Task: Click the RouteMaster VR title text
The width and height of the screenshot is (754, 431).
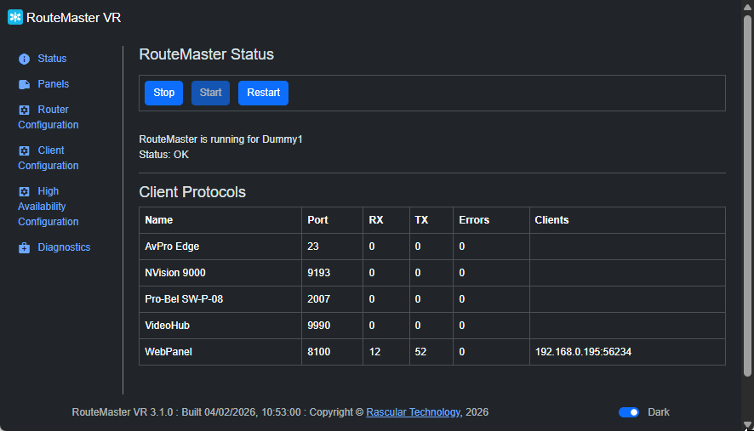Action: click(x=73, y=18)
